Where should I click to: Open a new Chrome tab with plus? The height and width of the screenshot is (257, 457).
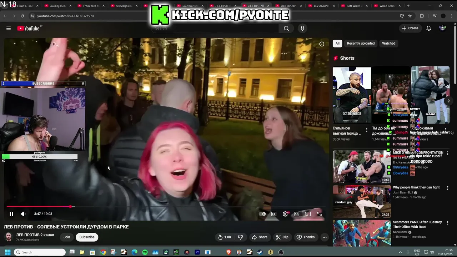click(x=408, y=6)
